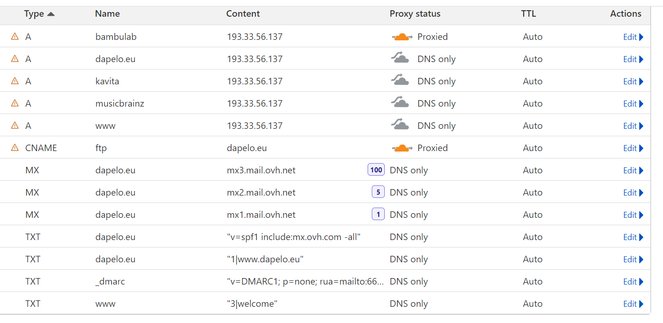
Task: Open Edit for mx1.mail.ovh.net record
Action: coord(633,215)
